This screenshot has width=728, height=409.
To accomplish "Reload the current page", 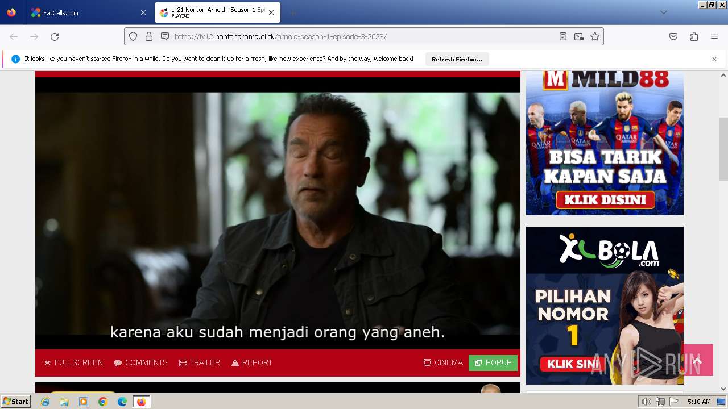I will coord(55,36).
